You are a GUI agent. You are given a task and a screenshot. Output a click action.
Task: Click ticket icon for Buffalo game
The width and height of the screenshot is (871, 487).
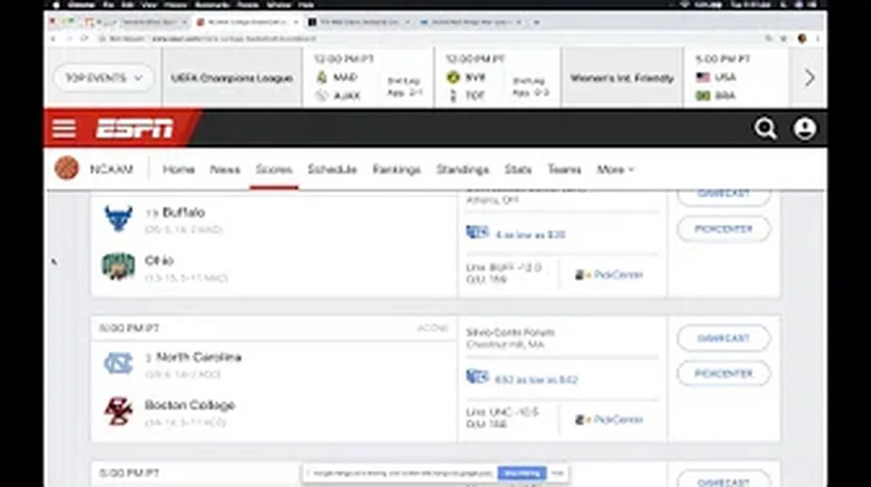point(478,233)
